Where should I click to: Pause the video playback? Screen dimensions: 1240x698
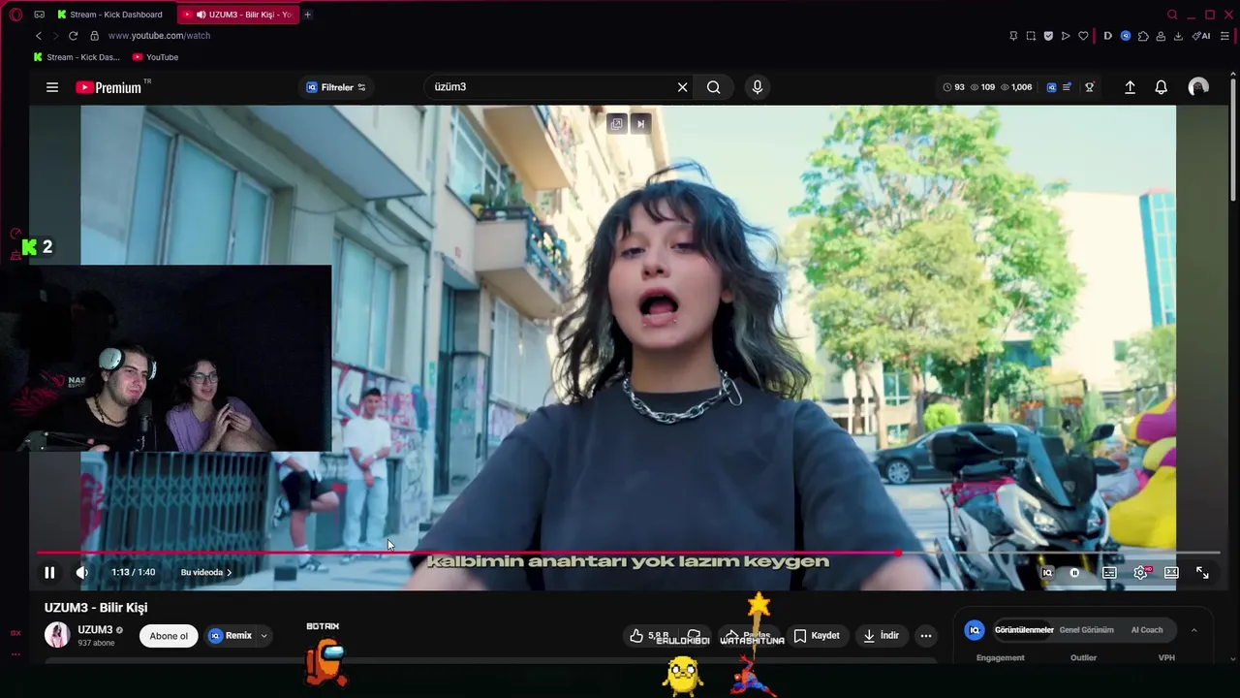tap(49, 573)
